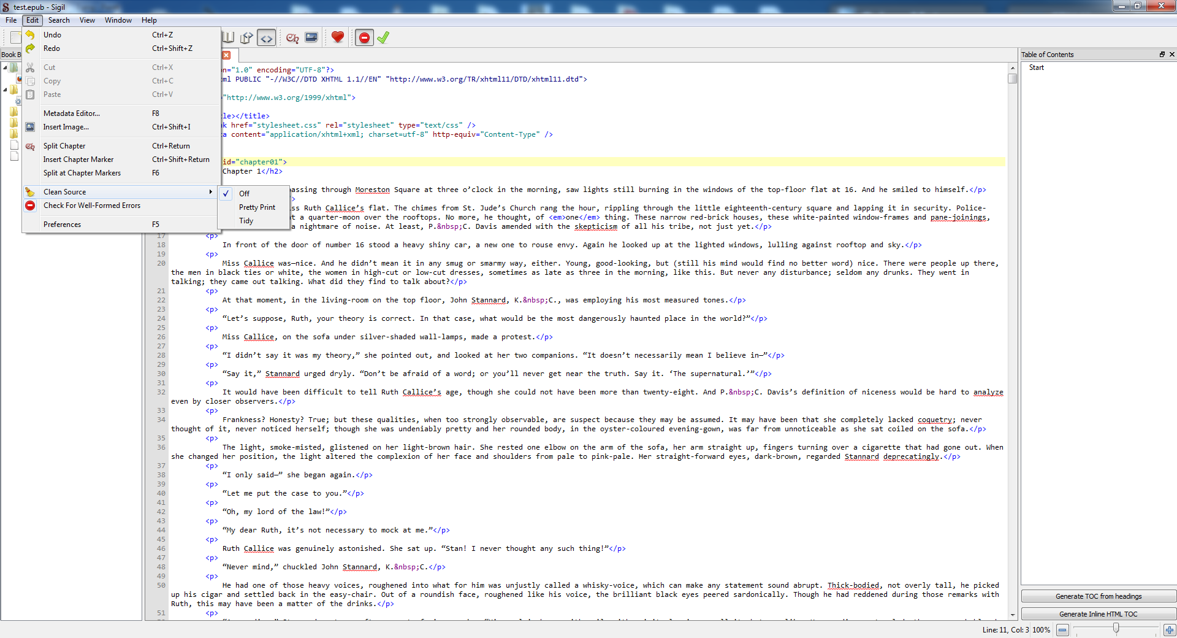Click Generate TOC from headings button
1177x638 pixels.
click(x=1099, y=596)
